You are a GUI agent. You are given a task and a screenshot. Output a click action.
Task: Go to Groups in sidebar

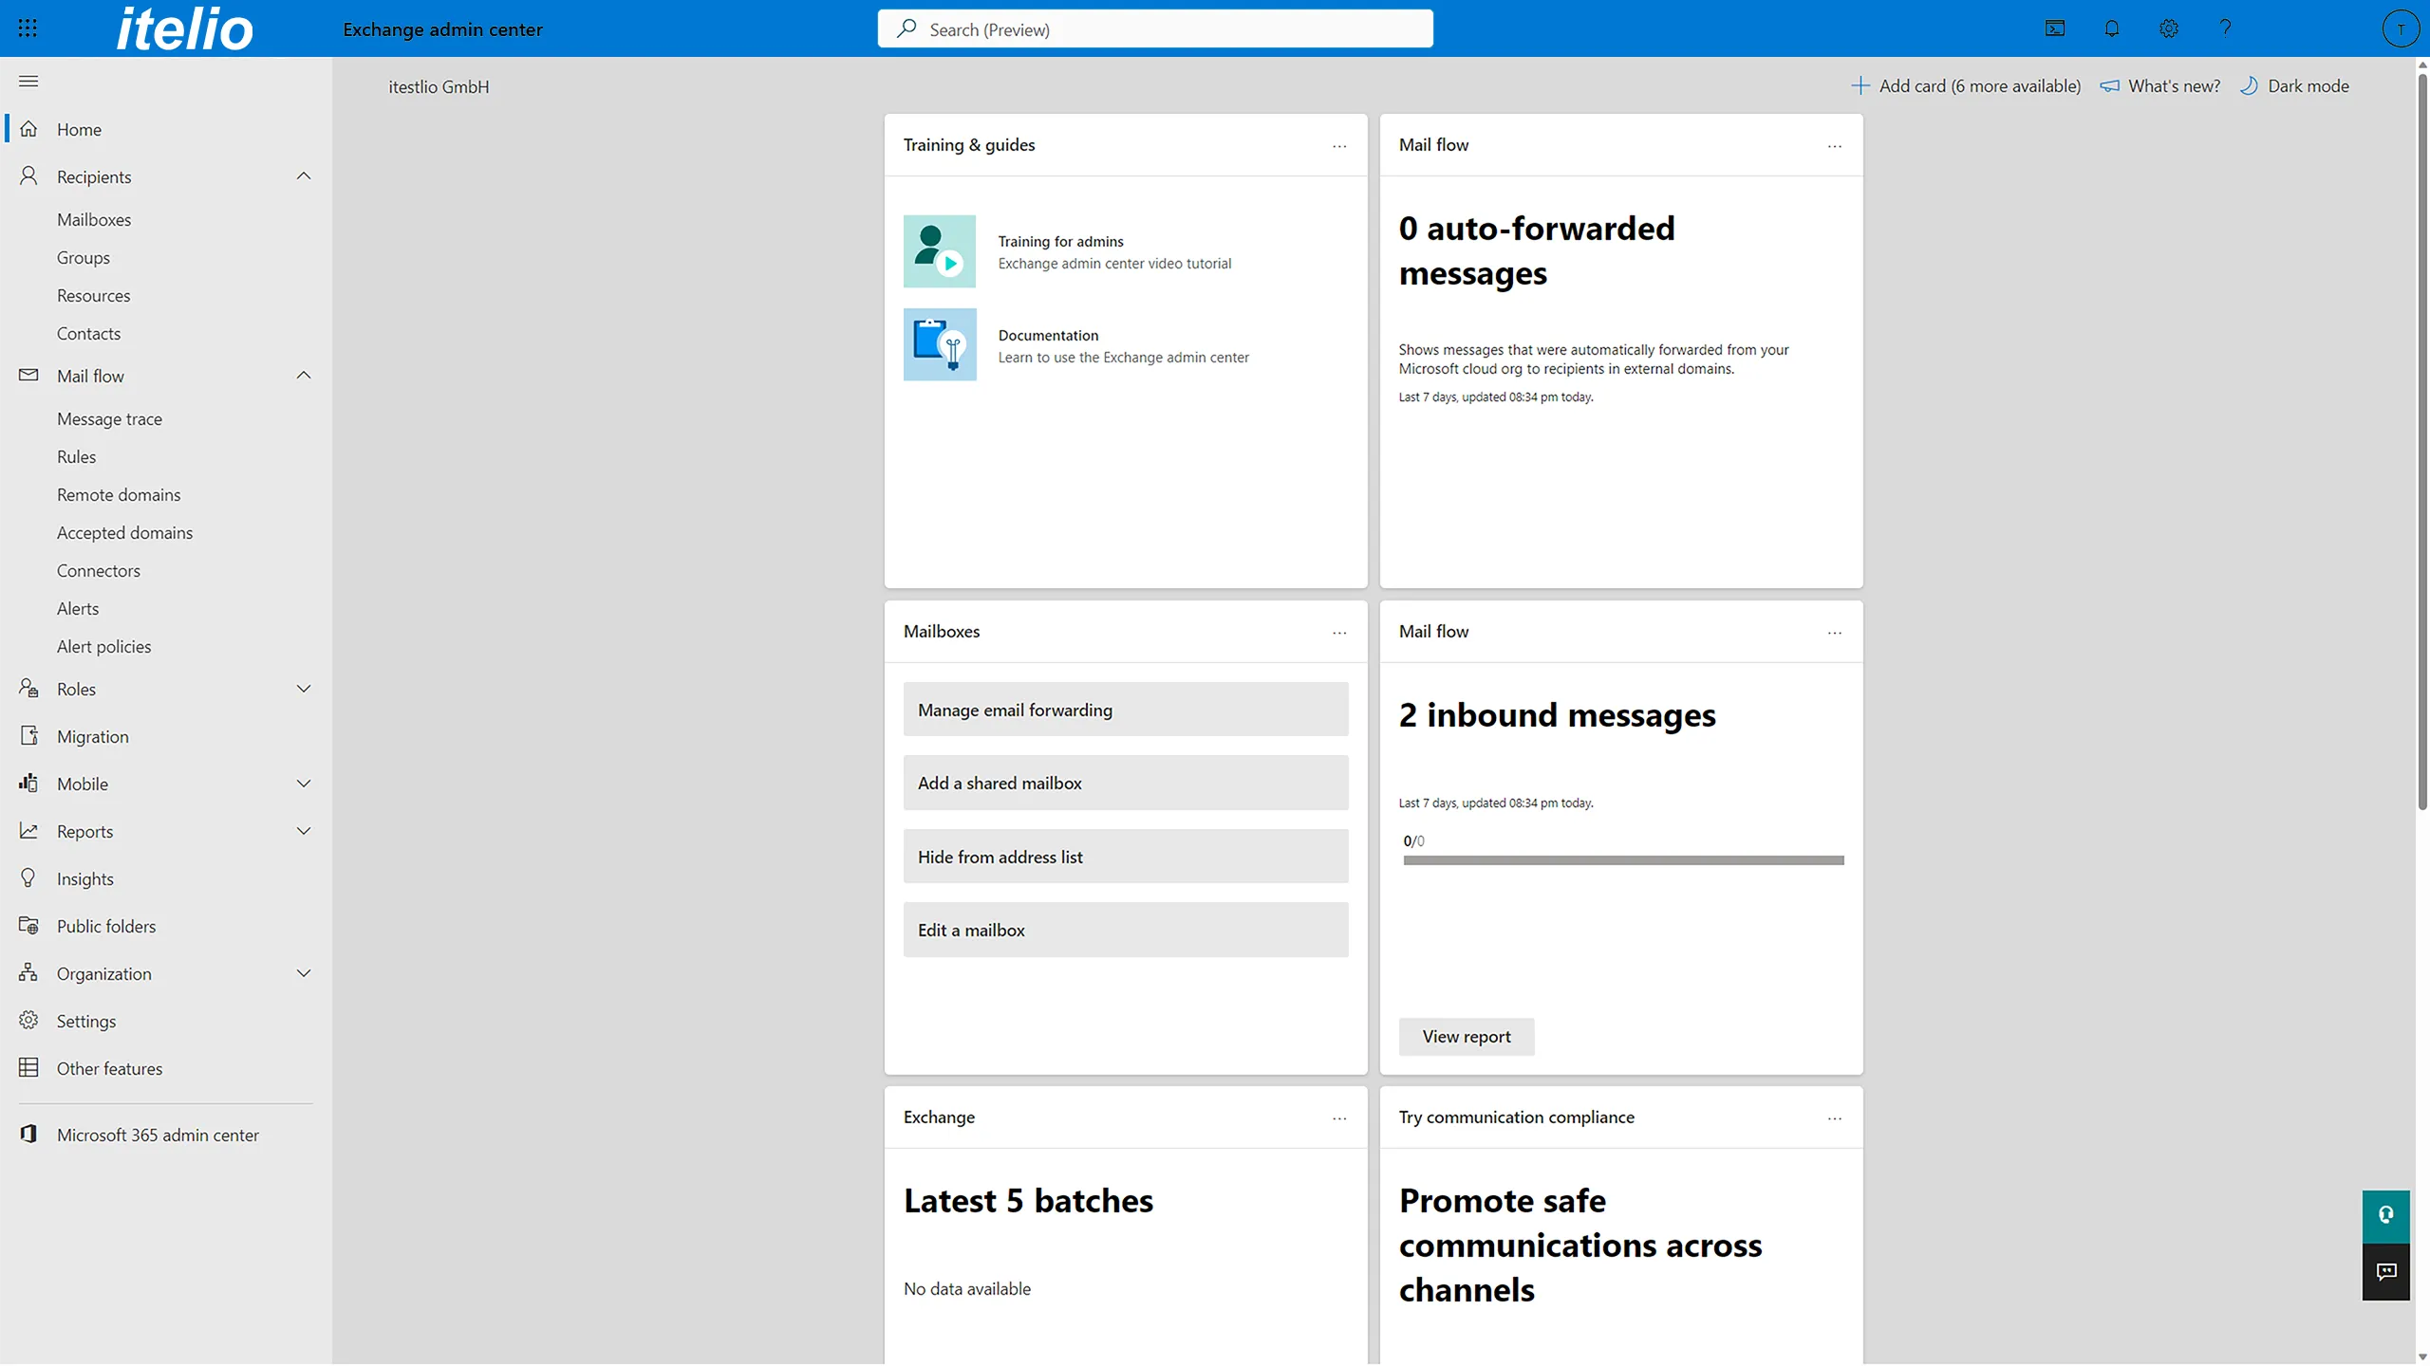pyautogui.click(x=84, y=257)
